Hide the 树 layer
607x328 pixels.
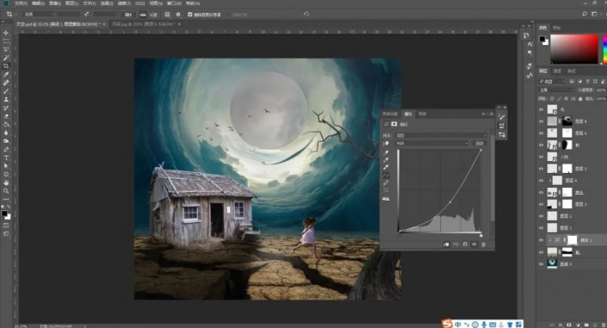(x=542, y=145)
